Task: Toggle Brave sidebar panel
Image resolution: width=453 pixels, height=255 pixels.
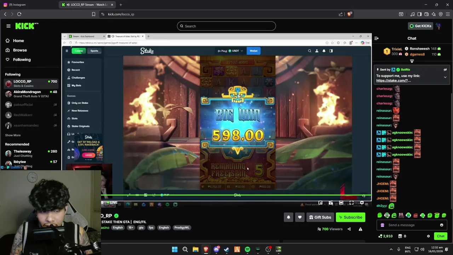Action: [419, 14]
